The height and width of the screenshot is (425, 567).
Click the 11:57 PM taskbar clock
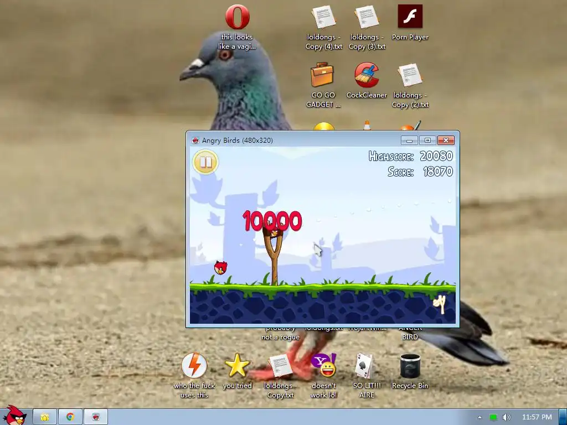537,417
